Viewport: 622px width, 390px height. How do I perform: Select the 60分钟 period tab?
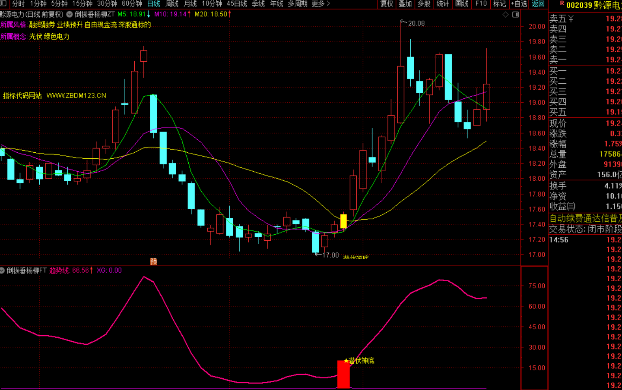click(x=132, y=4)
